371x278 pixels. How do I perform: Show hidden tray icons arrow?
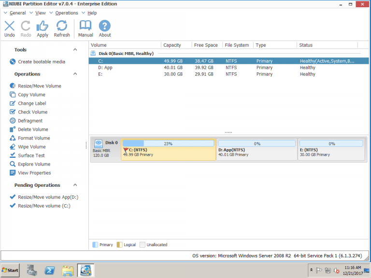312,270
